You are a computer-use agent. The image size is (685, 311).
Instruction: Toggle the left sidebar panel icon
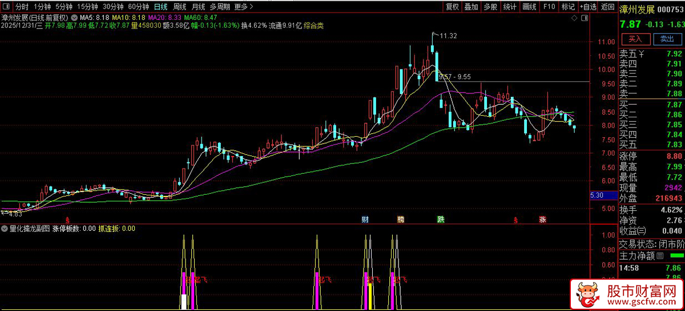click(5, 7)
